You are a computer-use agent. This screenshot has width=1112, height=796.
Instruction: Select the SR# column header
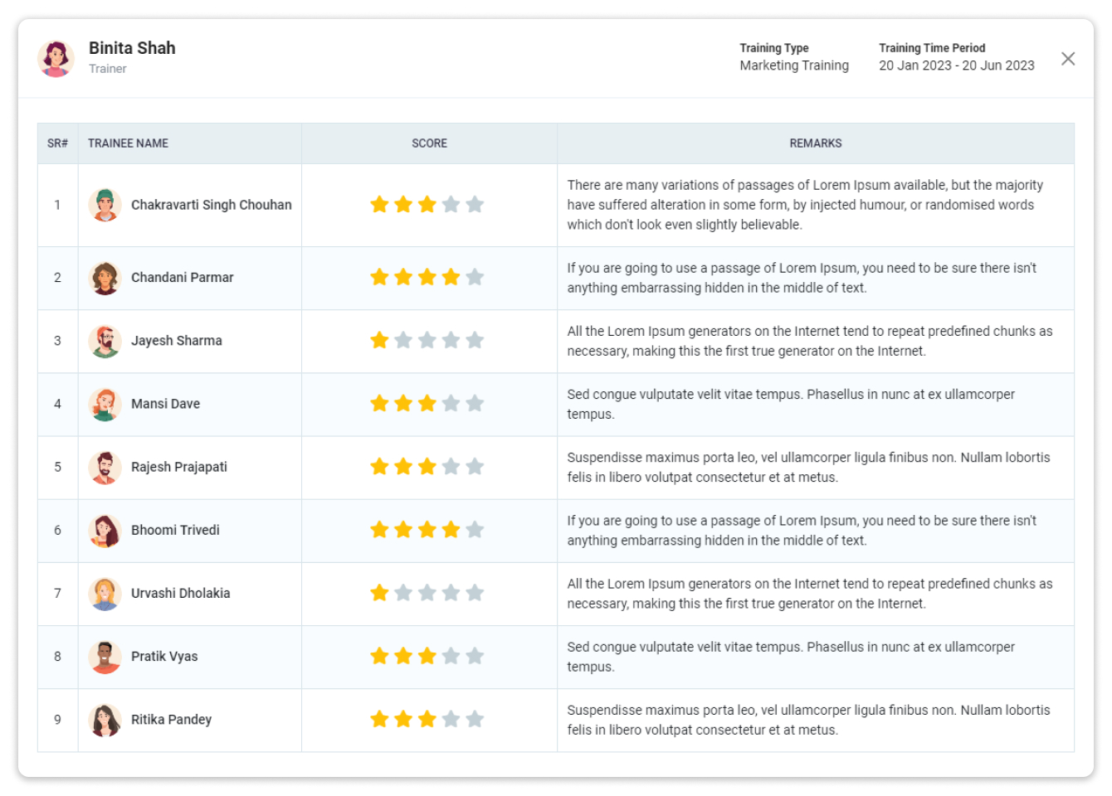point(56,143)
